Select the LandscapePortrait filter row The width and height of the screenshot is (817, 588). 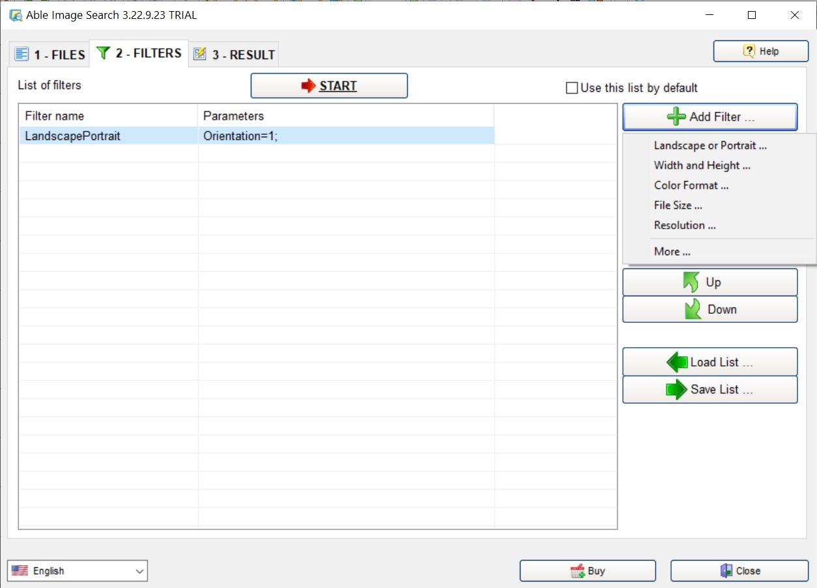[256, 136]
